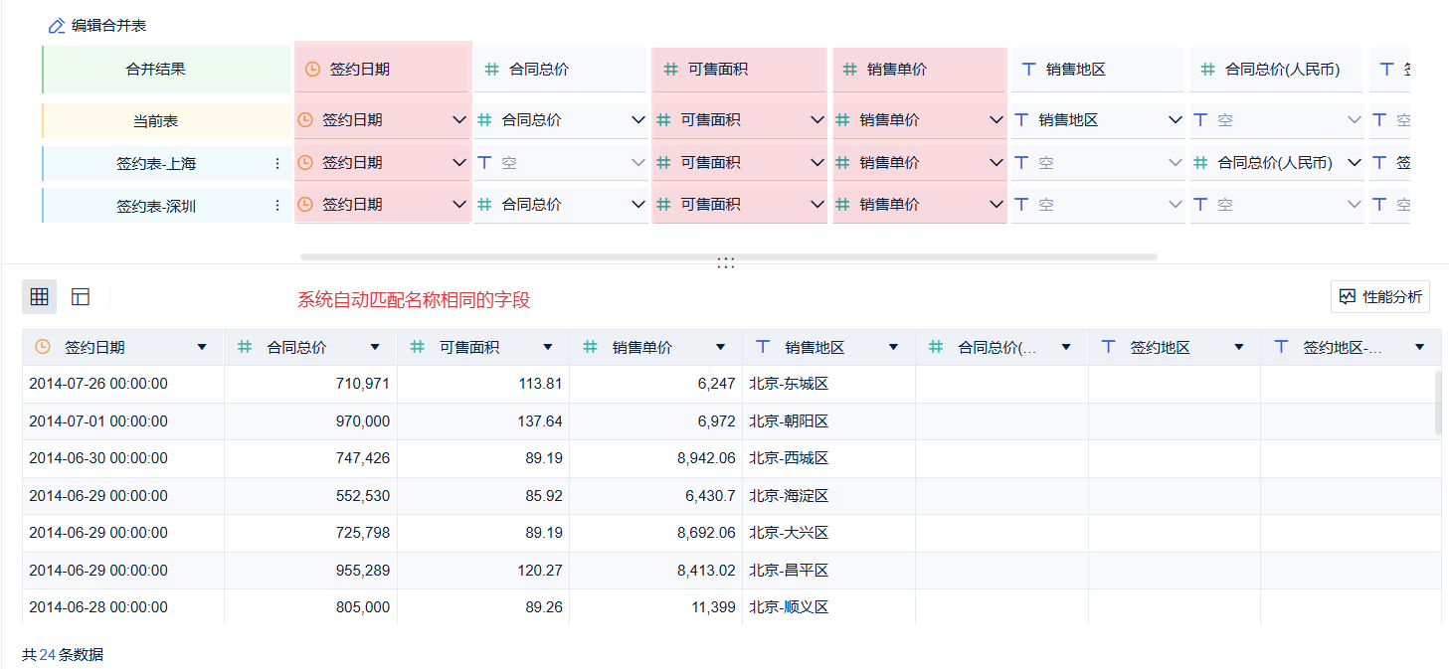
Task: Click the 北京-大兴区 cell
Action: pyautogui.click(x=829, y=533)
